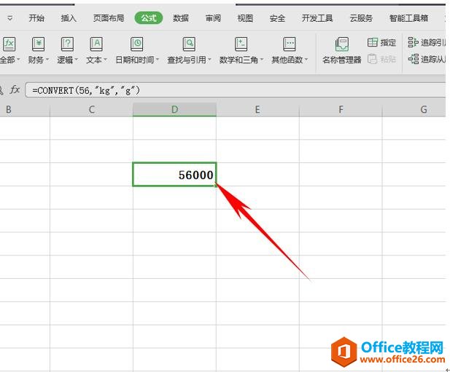The height and width of the screenshot is (372, 450).
Task: Open the 查找与引用 lookup functions icon
Action: pyautogui.click(x=189, y=44)
